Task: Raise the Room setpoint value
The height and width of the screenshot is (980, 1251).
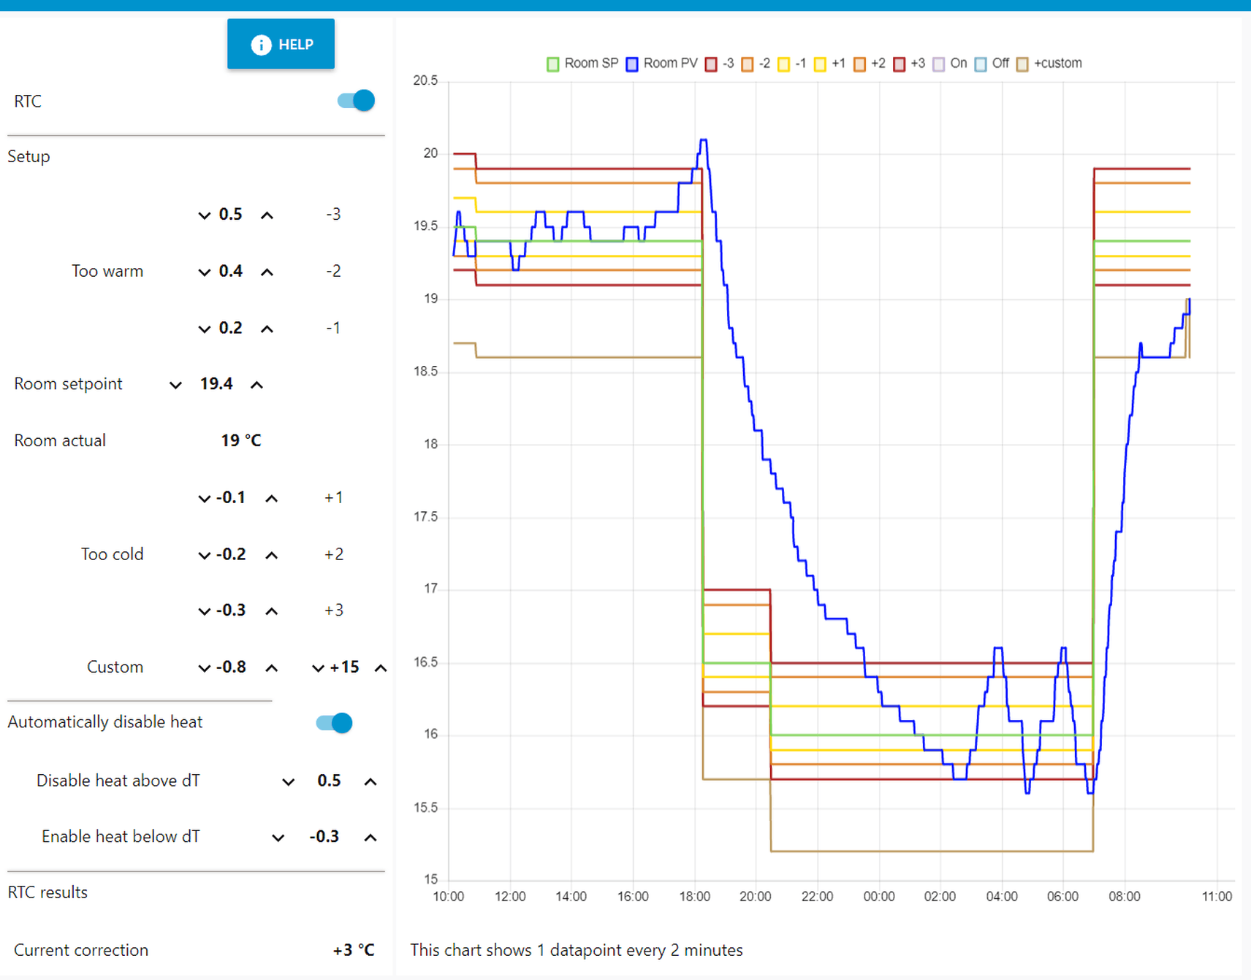Action: click(x=256, y=385)
